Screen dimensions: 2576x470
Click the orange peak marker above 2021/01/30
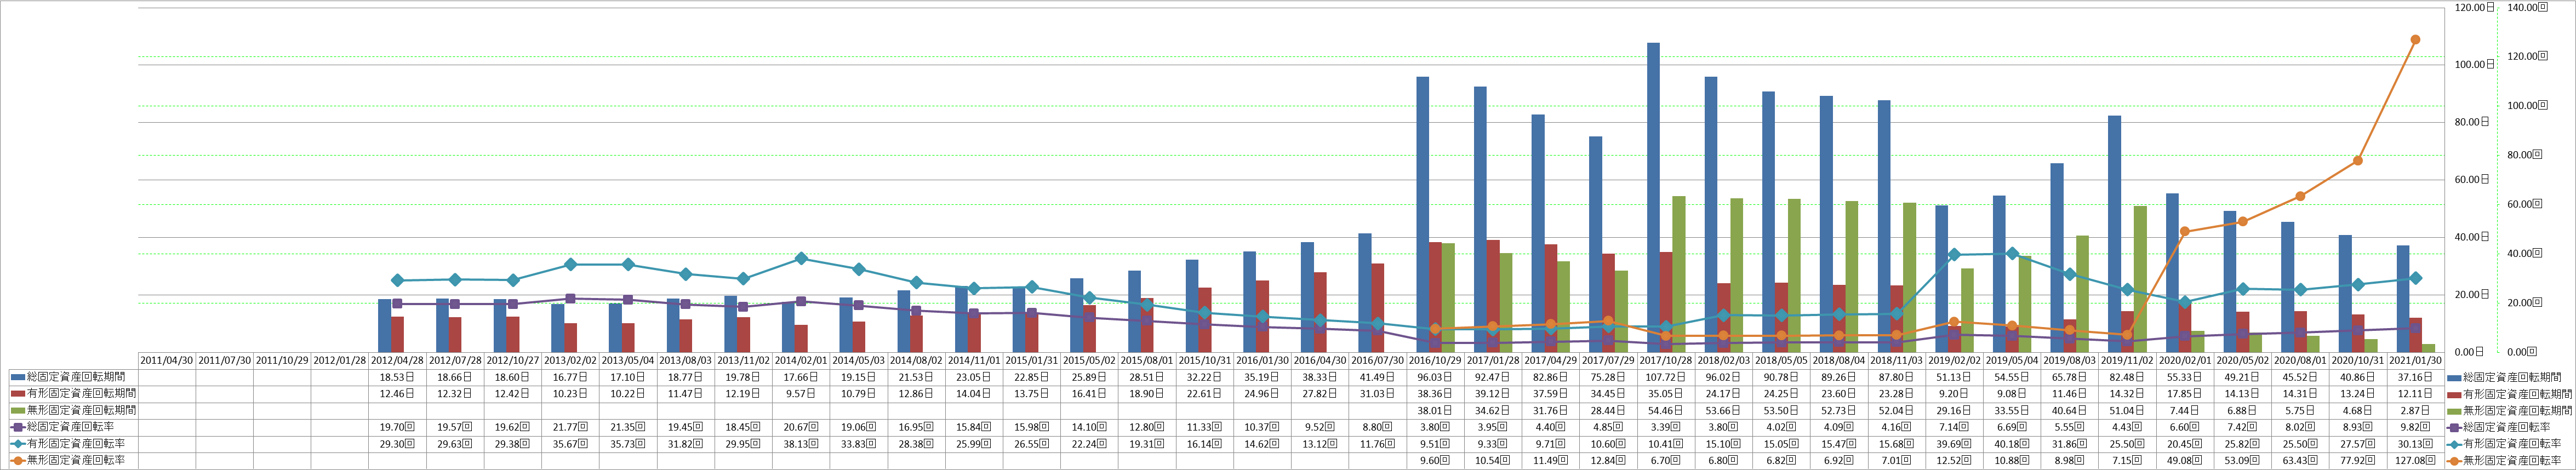(x=2416, y=40)
